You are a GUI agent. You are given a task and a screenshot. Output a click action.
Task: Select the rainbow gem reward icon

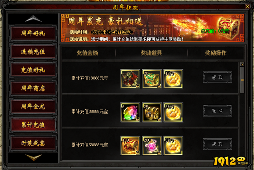[x=130, y=112]
